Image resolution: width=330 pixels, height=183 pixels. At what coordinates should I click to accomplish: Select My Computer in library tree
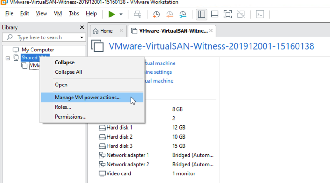38,50
